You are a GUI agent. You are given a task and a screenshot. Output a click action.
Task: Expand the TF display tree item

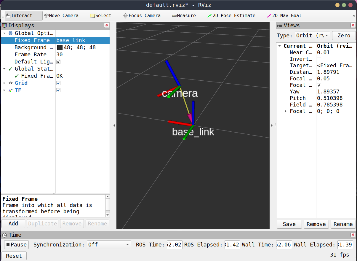click(4, 90)
